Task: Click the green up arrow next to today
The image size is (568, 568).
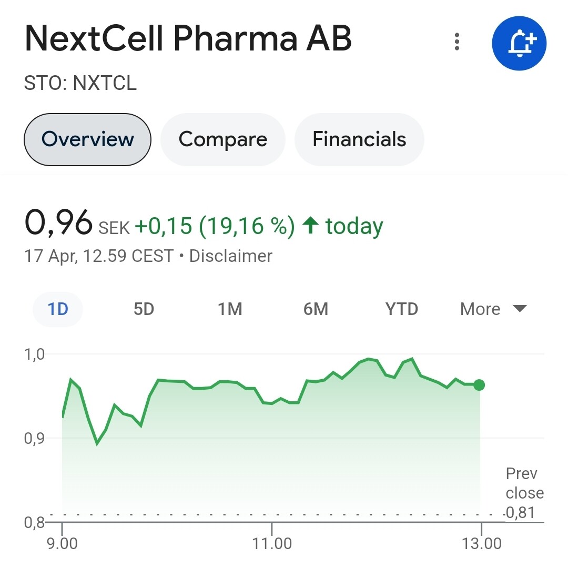Action: click(310, 225)
